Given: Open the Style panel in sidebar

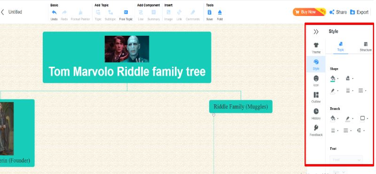Looking at the screenshot, I should coord(316,64).
